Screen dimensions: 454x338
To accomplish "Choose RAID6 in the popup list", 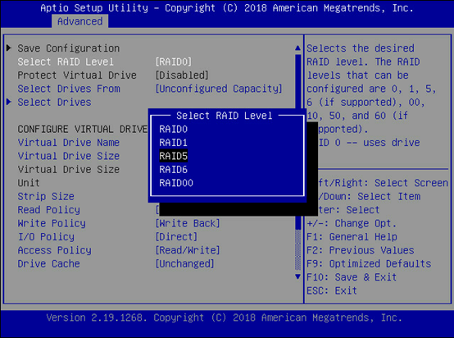I will point(173,170).
